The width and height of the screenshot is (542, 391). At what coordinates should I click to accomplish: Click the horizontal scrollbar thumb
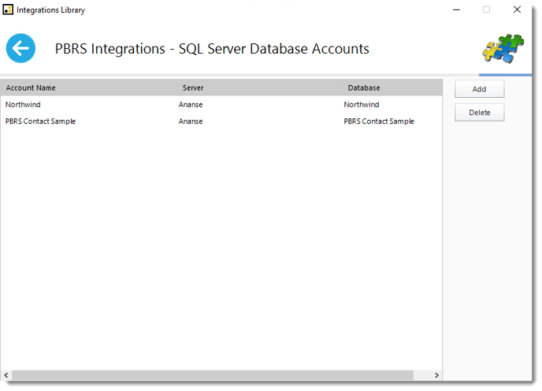click(213, 375)
